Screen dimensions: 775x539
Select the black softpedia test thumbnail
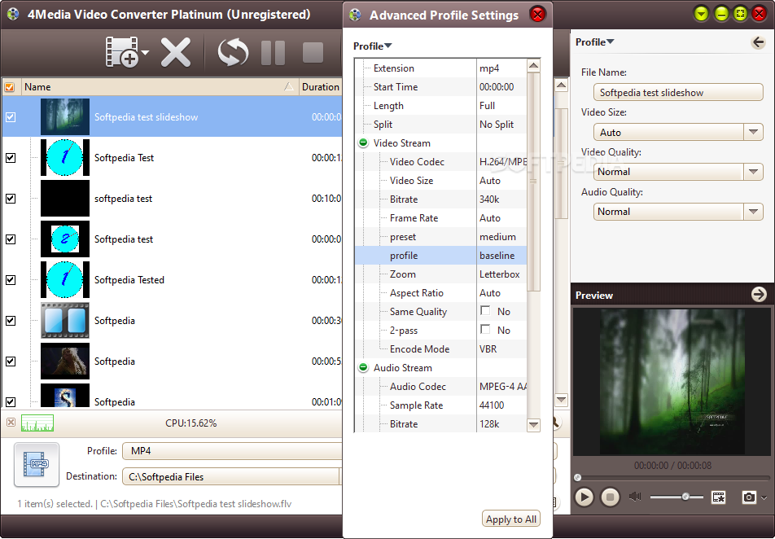(65, 199)
